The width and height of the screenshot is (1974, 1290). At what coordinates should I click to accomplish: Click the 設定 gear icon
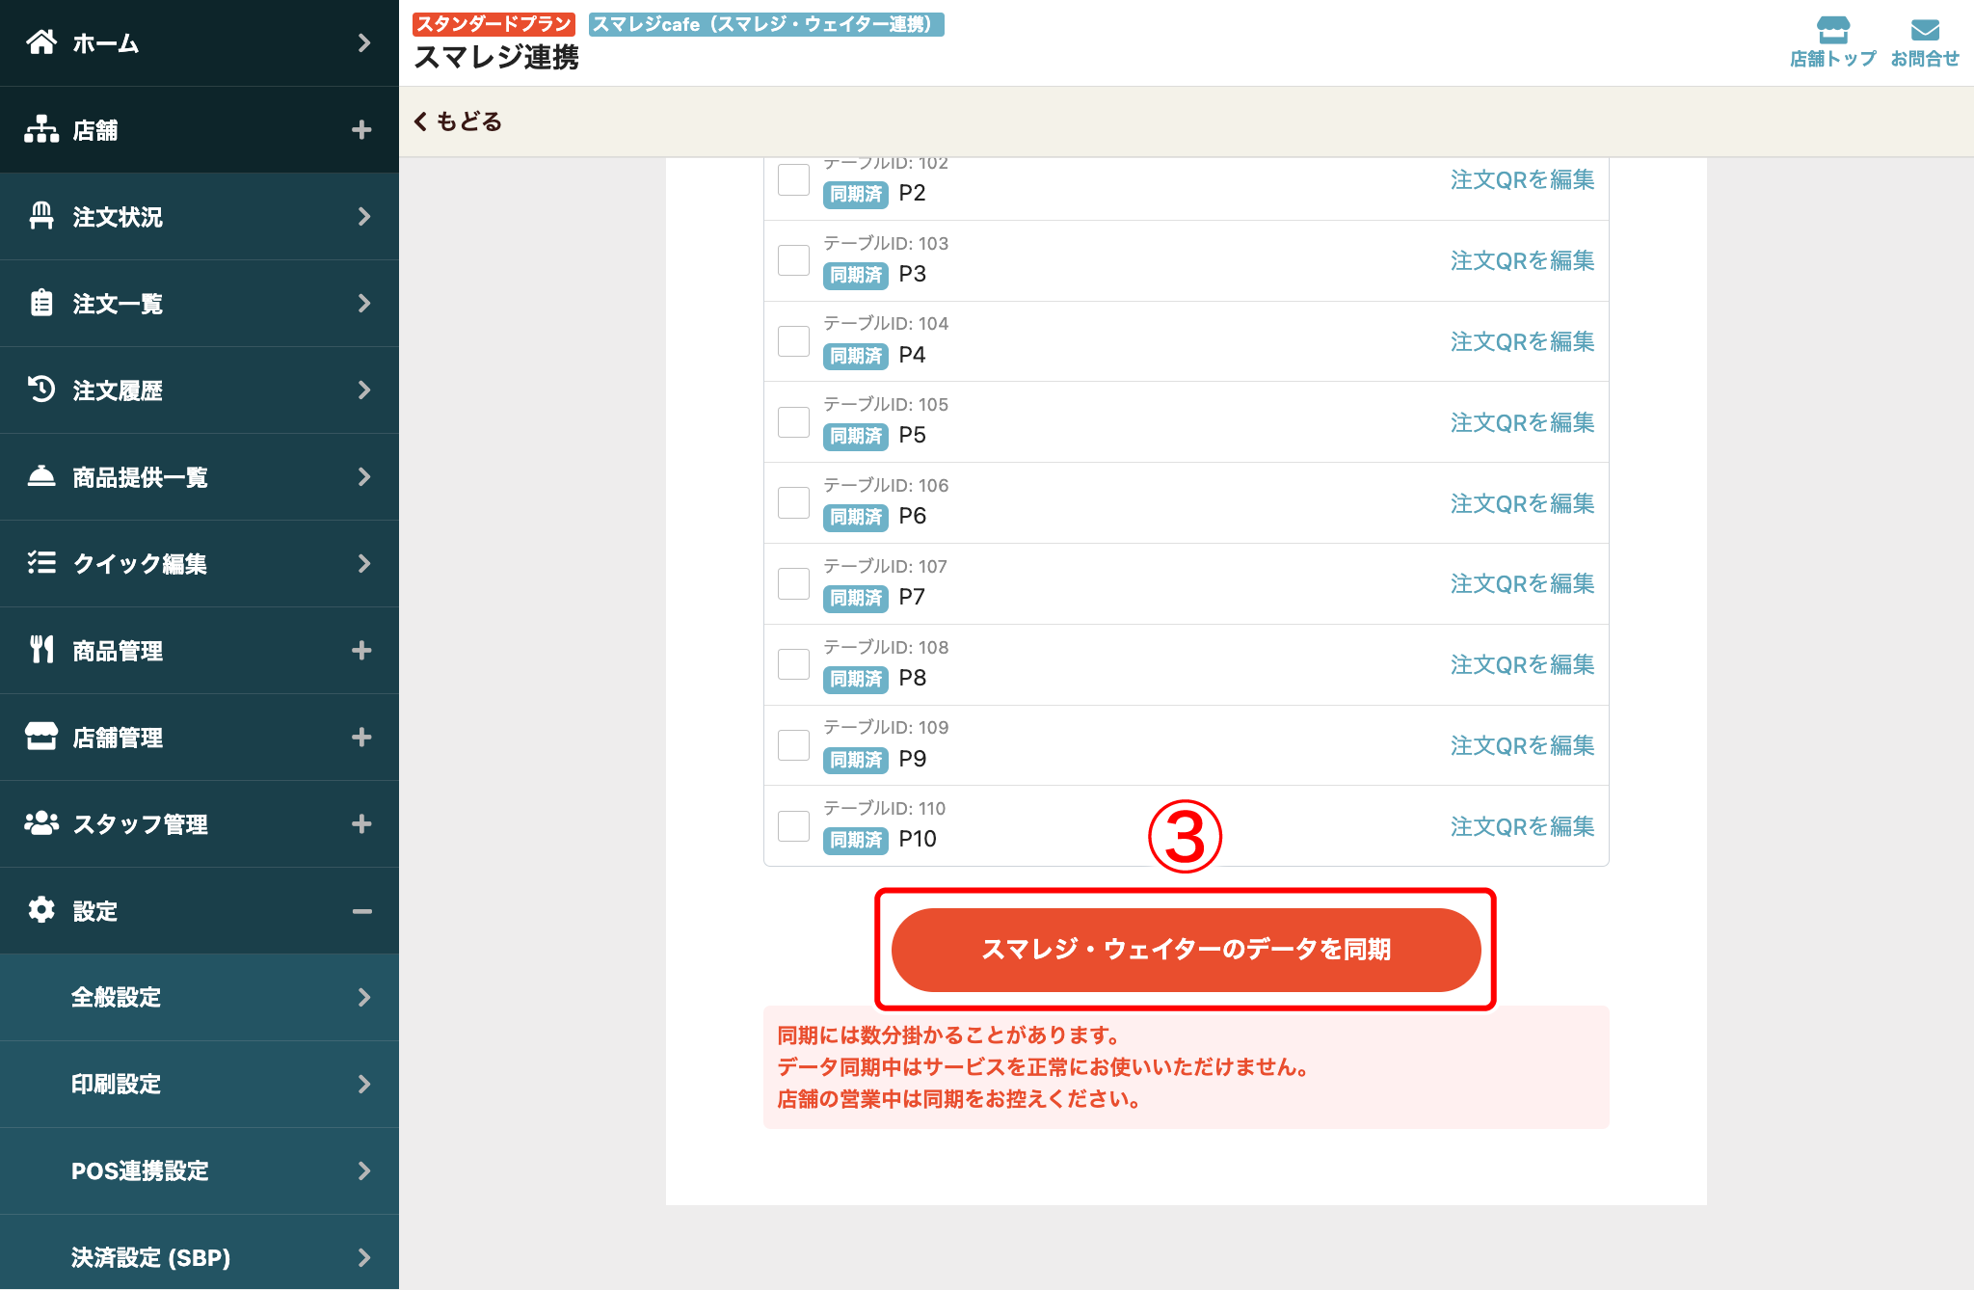41,909
